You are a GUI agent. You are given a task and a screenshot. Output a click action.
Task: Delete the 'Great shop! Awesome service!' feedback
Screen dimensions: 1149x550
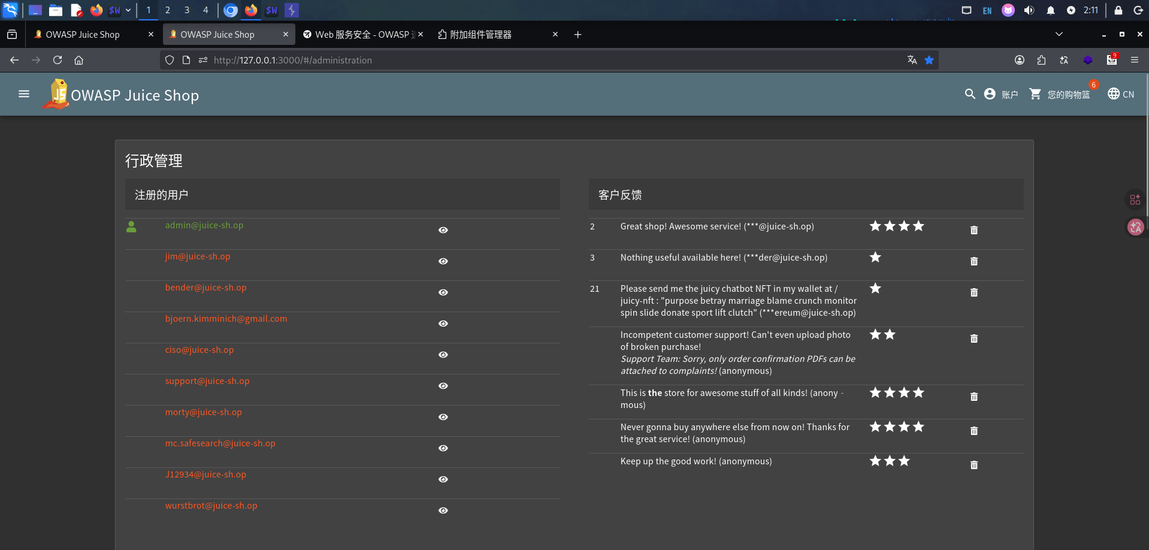(x=974, y=230)
